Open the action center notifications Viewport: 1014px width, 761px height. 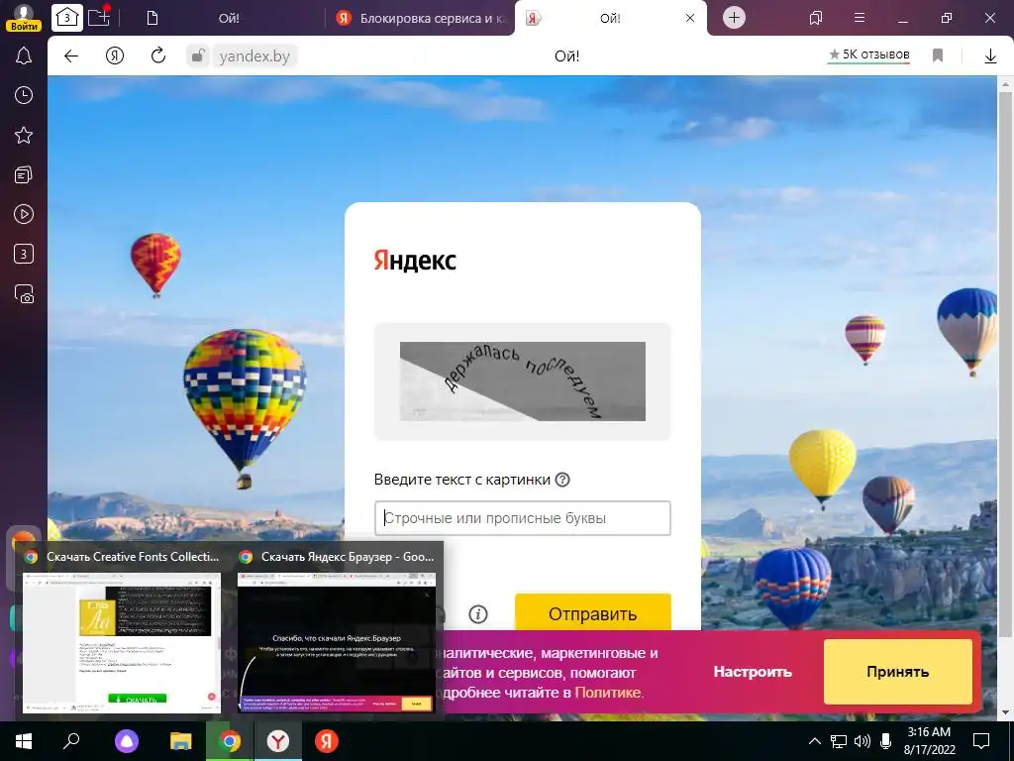point(981,741)
